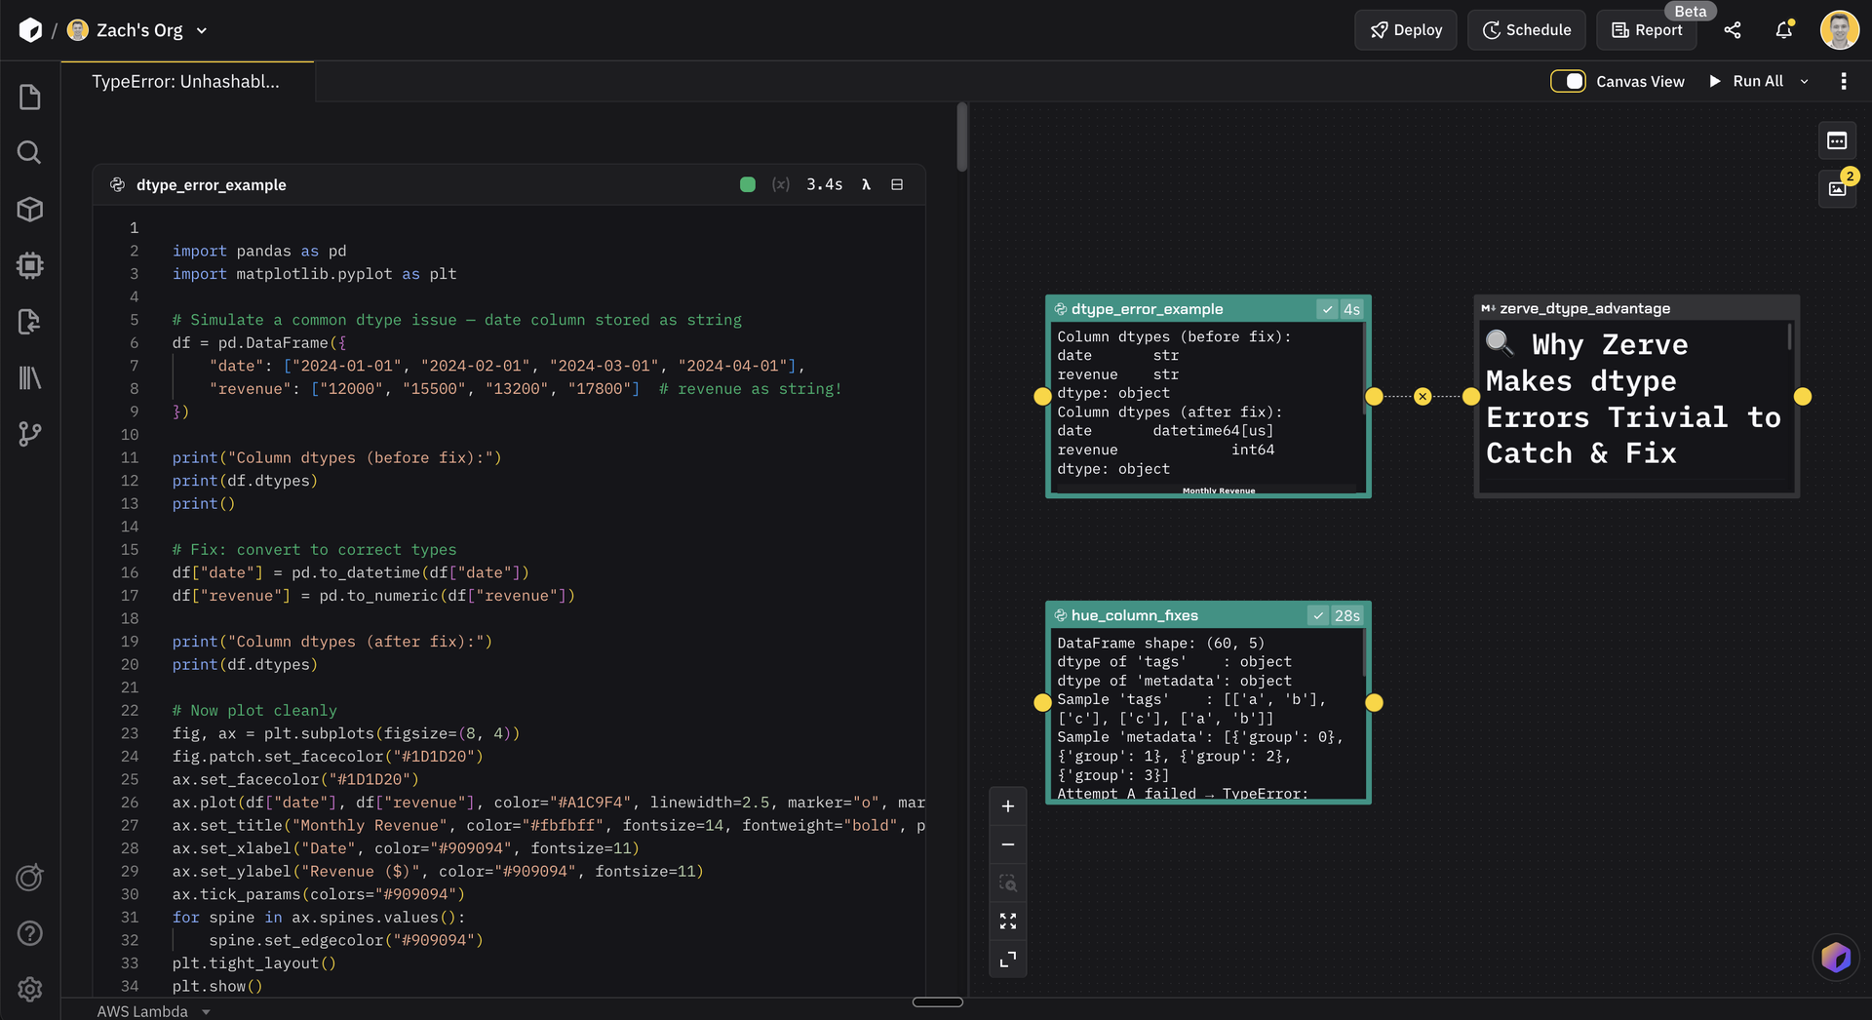
Task: Click the checkmark on the dtype_error_example canvas block
Action: click(x=1326, y=308)
